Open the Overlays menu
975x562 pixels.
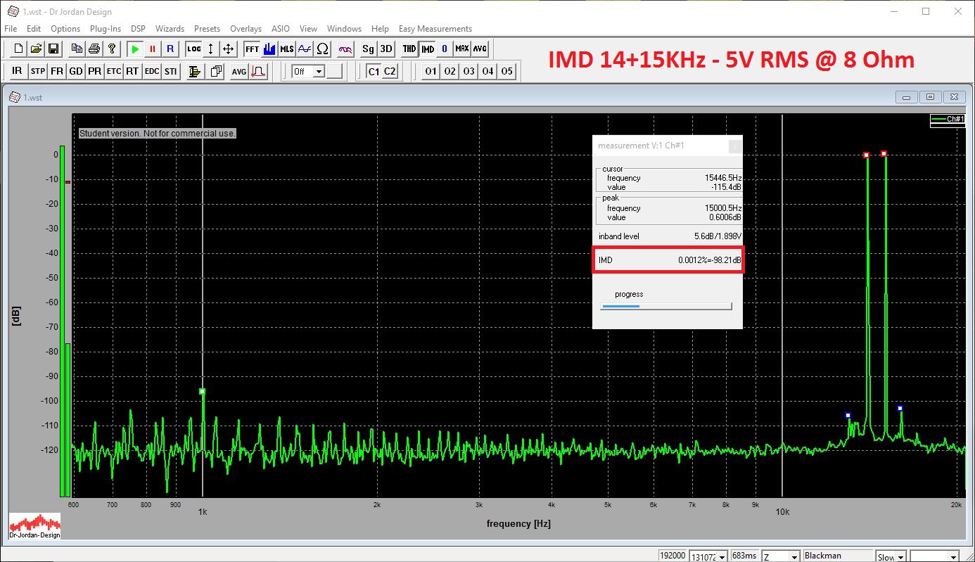tap(246, 29)
